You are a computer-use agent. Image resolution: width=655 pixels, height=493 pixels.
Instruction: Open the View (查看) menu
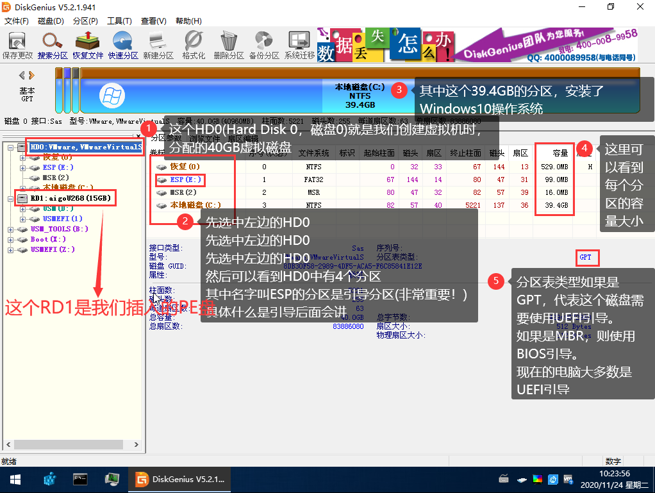tap(154, 21)
